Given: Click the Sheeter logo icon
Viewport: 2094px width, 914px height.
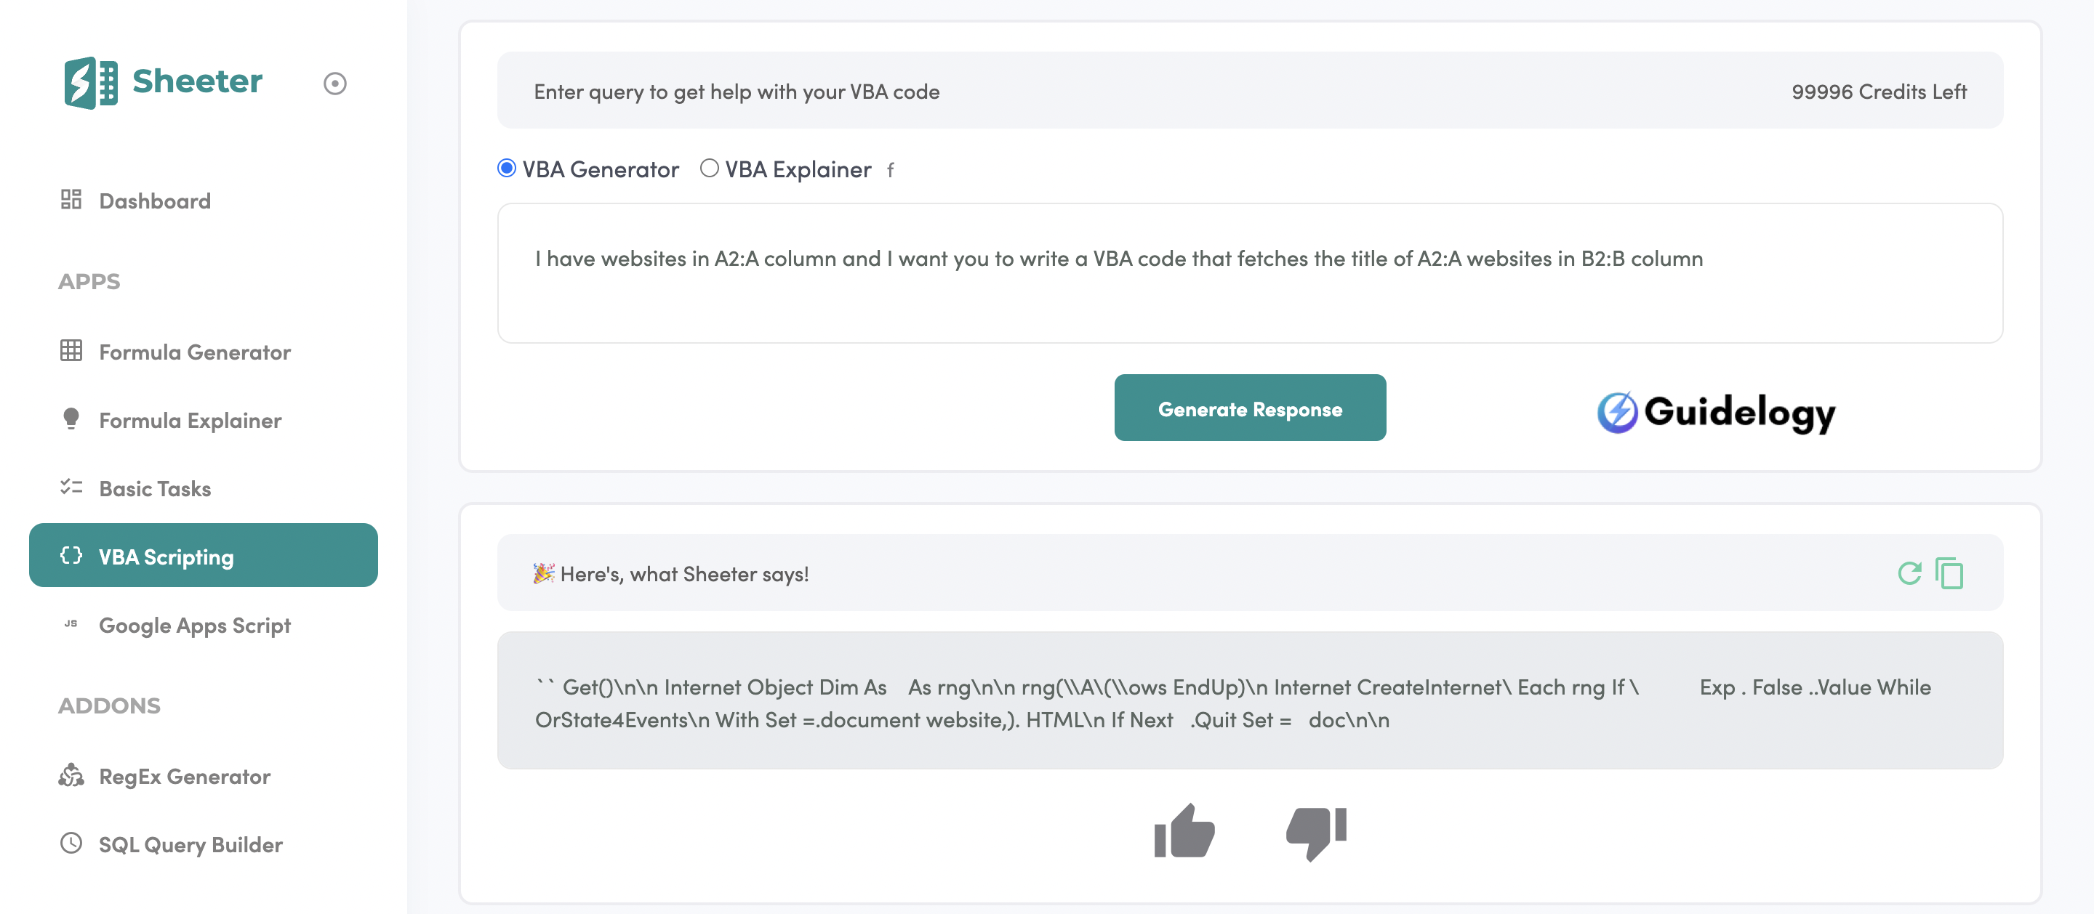Looking at the screenshot, I should coord(90,82).
